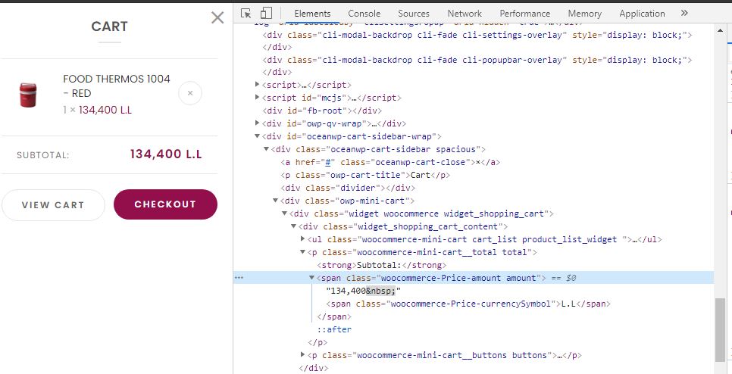Select the woocommerce-Price-currencySymbol span row
Viewport: 732px width, 374px height.
468,304
